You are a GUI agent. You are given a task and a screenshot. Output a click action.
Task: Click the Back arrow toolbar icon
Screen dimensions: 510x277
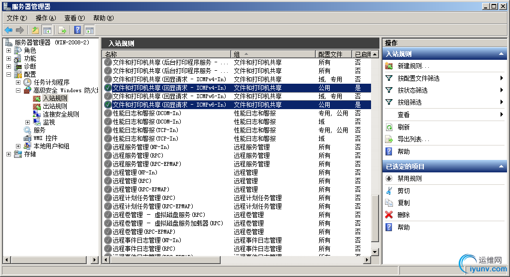coord(8,30)
